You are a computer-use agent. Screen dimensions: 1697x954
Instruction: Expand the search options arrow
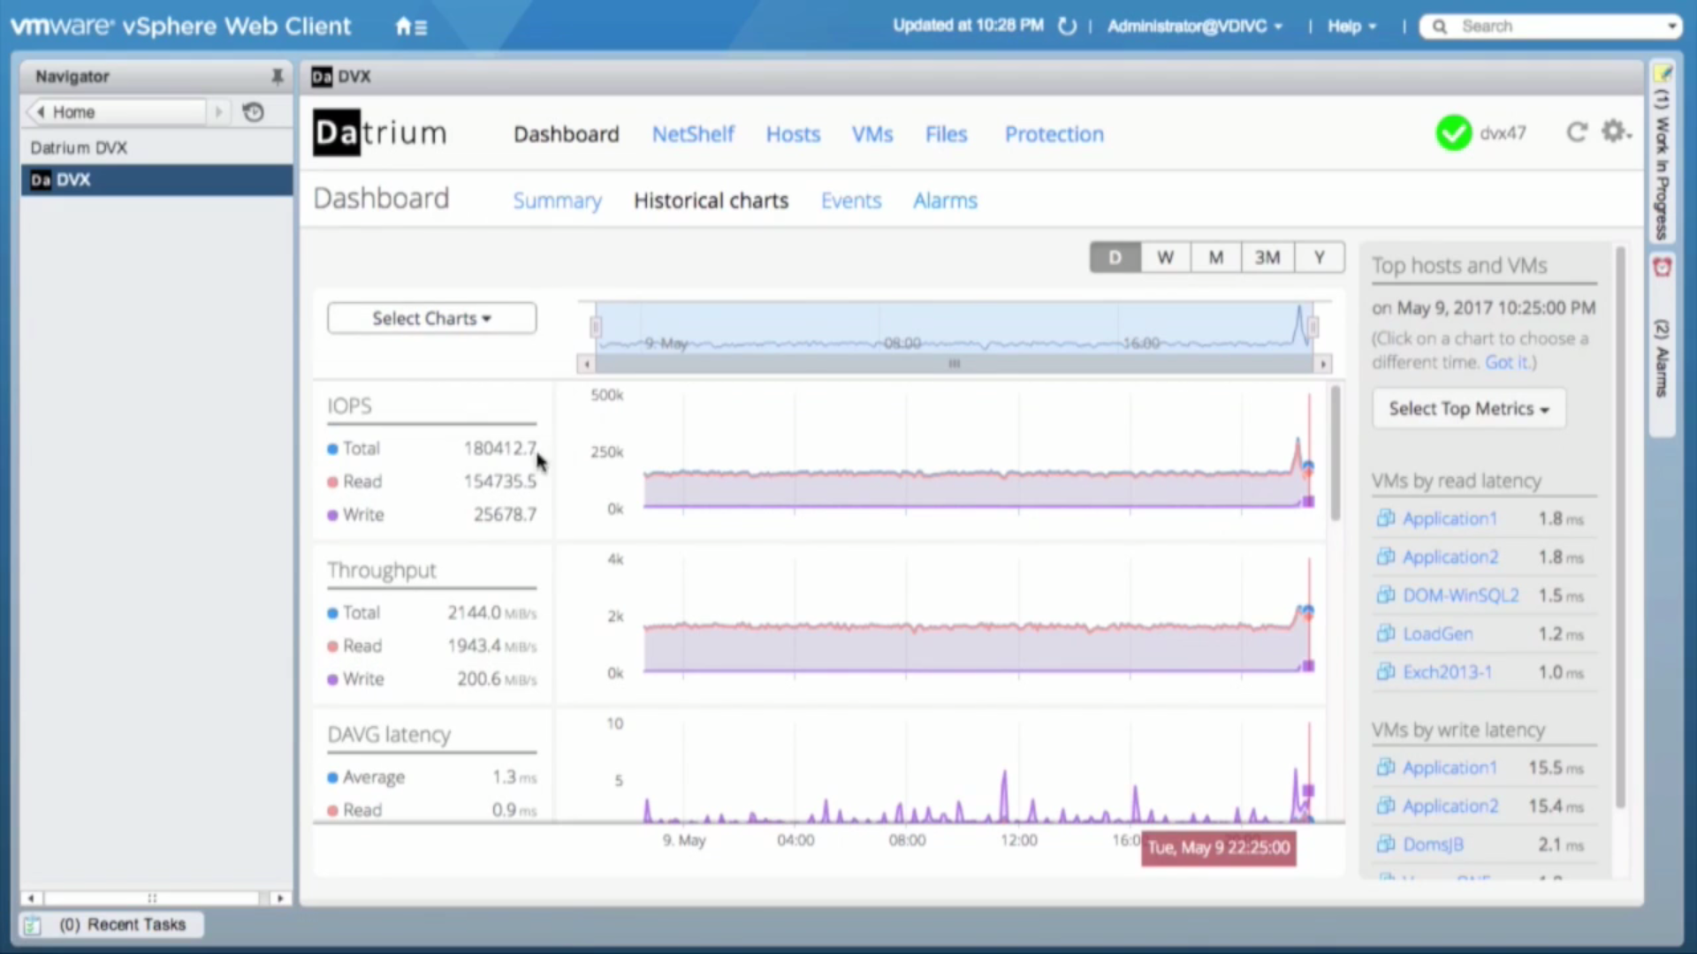click(x=1671, y=26)
